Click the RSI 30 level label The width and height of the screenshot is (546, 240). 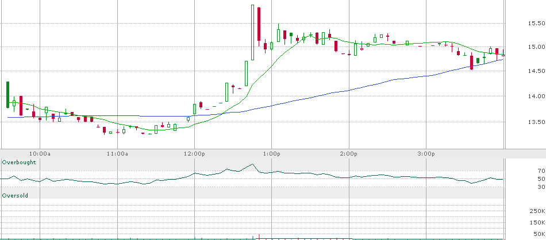(x=541, y=187)
